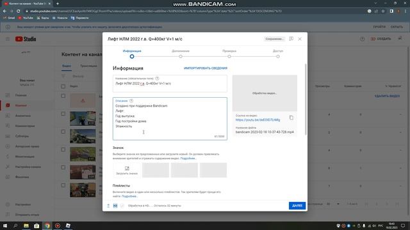Click the help question mark in Studio header
This screenshot has width=410, height=230.
[362, 39]
